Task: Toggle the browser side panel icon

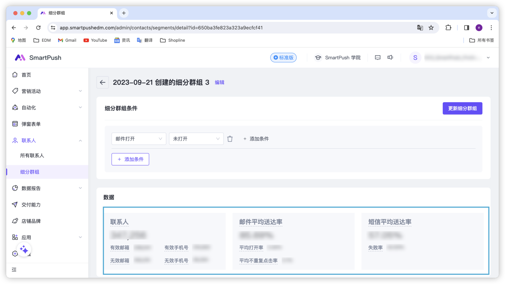Action: point(467,28)
